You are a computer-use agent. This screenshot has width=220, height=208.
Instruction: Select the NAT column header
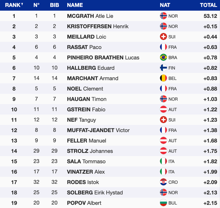pos(165,5)
